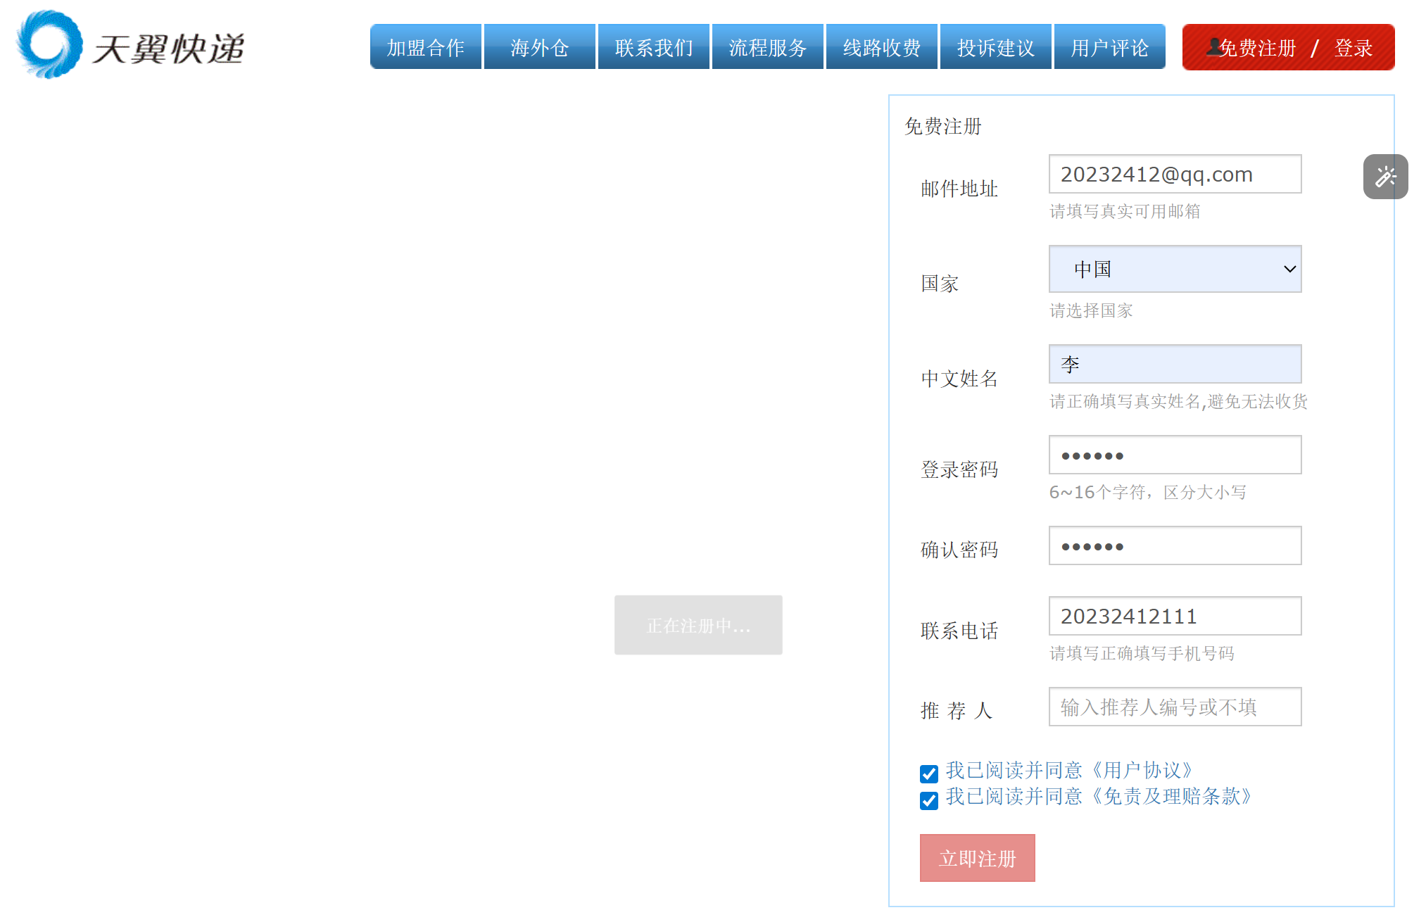Image resolution: width=1426 pixels, height=922 pixels.
Task: Open the 联系我们 page
Action: [x=653, y=47]
